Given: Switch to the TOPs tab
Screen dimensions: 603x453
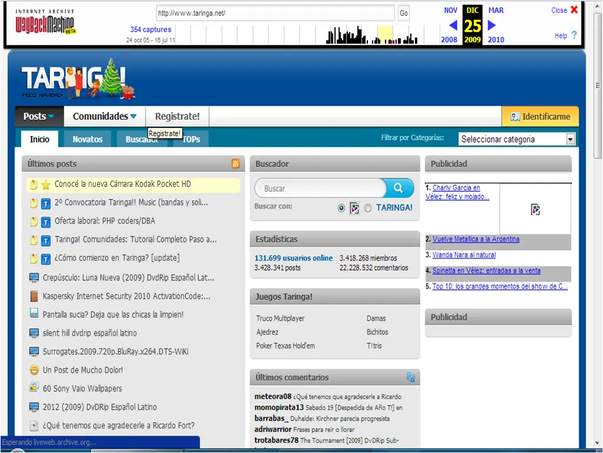Looking at the screenshot, I should coord(191,139).
